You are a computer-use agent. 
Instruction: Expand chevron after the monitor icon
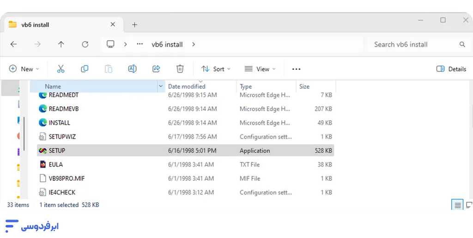point(126,44)
